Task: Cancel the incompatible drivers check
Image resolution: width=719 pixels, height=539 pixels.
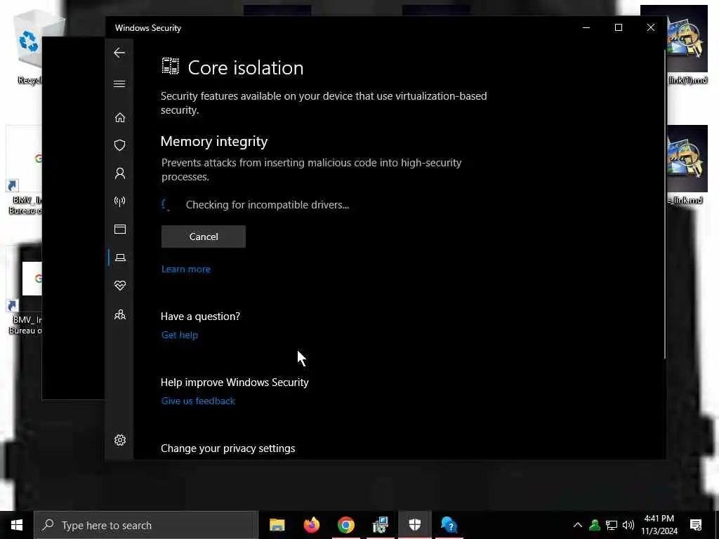Action: 203,237
